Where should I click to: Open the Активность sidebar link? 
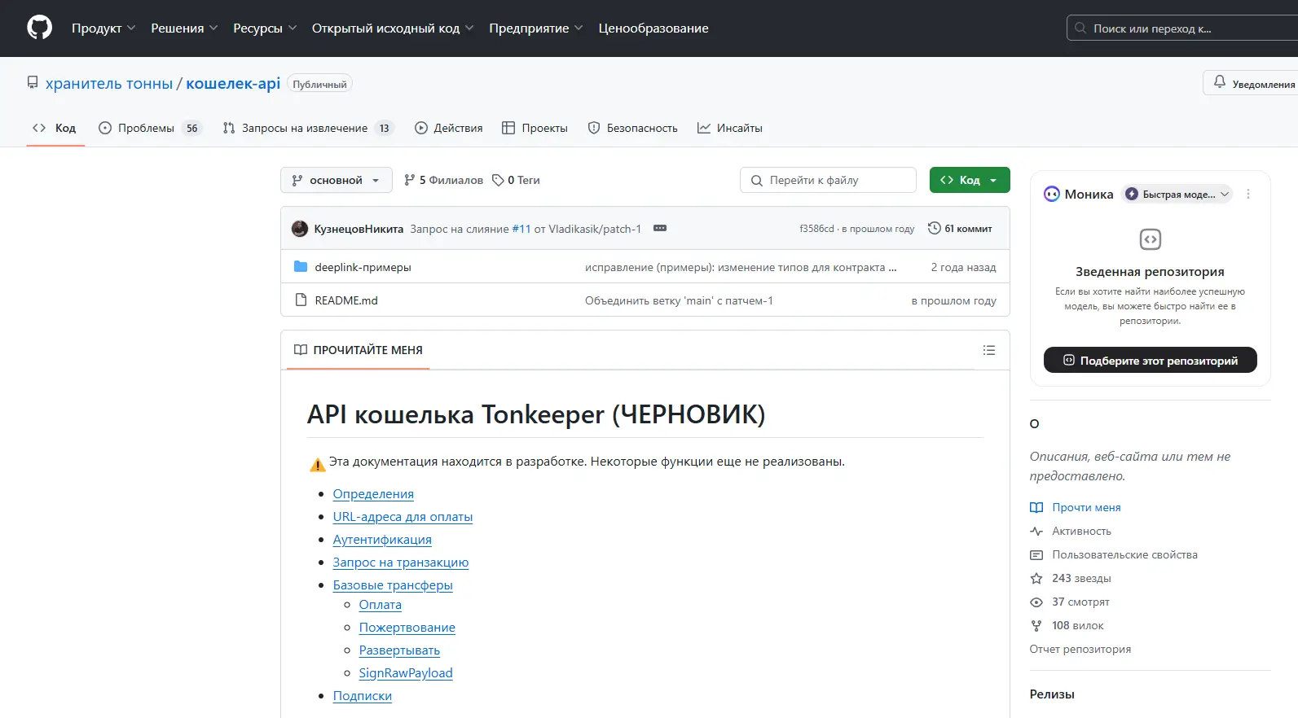coord(1071,531)
